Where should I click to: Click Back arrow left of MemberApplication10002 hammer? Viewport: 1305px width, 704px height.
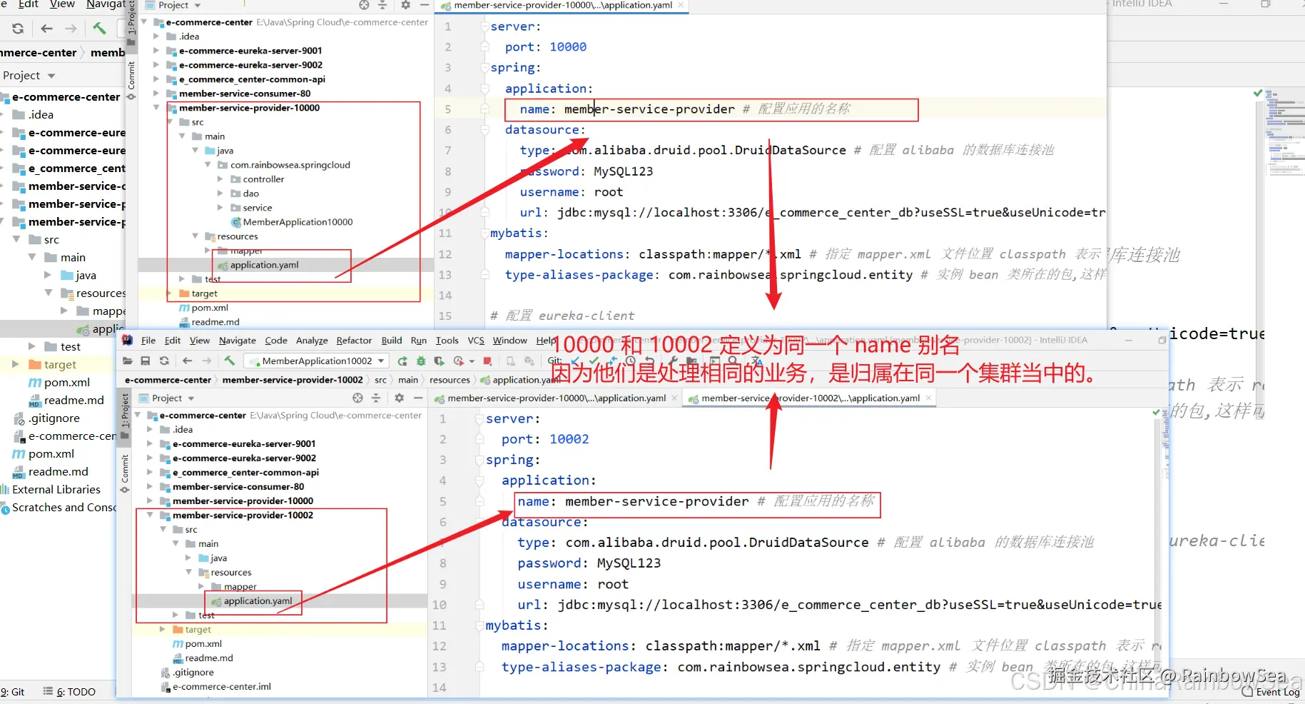(187, 361)
